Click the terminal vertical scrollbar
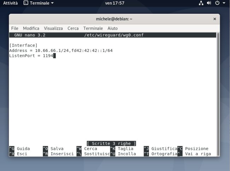 (218, 94)
